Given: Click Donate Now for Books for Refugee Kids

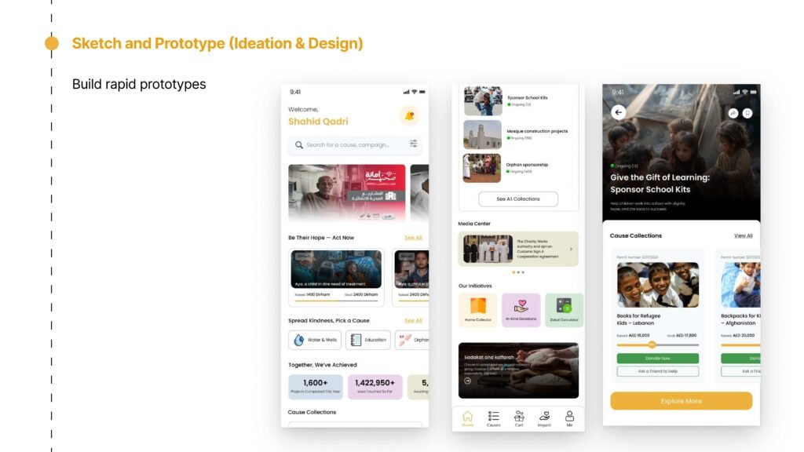Looking at the screenshot, I should tap(657, 359).
